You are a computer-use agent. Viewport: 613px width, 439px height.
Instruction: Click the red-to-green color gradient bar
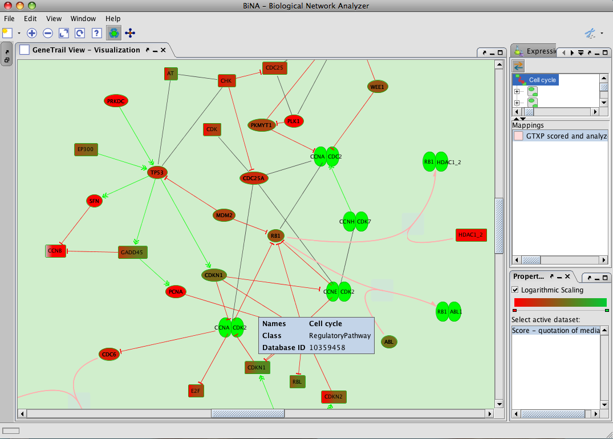[560, 302]
